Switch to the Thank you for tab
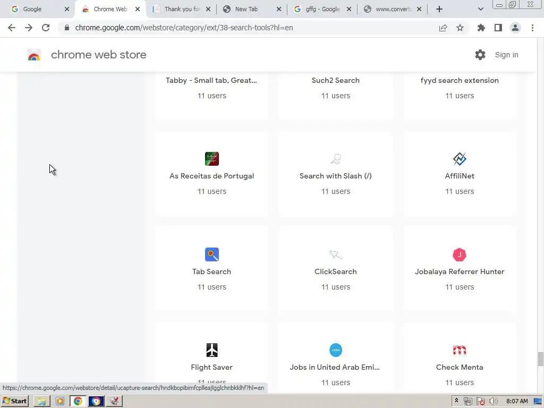The height and width of the screenshot is (408, 544). tap(182, 9)
